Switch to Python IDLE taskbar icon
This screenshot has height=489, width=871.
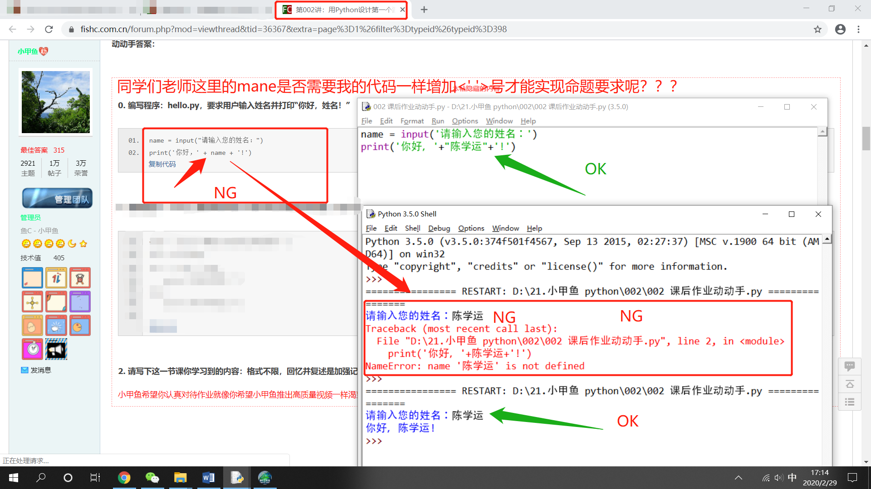click(236, 478)
